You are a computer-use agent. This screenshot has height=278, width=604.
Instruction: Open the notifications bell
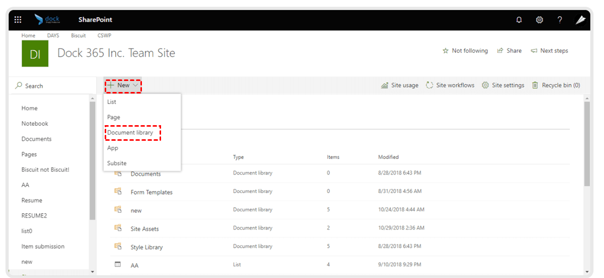click(x=519, y=20)
